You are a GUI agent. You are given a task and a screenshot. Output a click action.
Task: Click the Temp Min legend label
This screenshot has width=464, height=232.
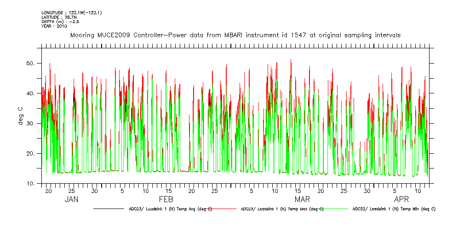coord(394,209)
